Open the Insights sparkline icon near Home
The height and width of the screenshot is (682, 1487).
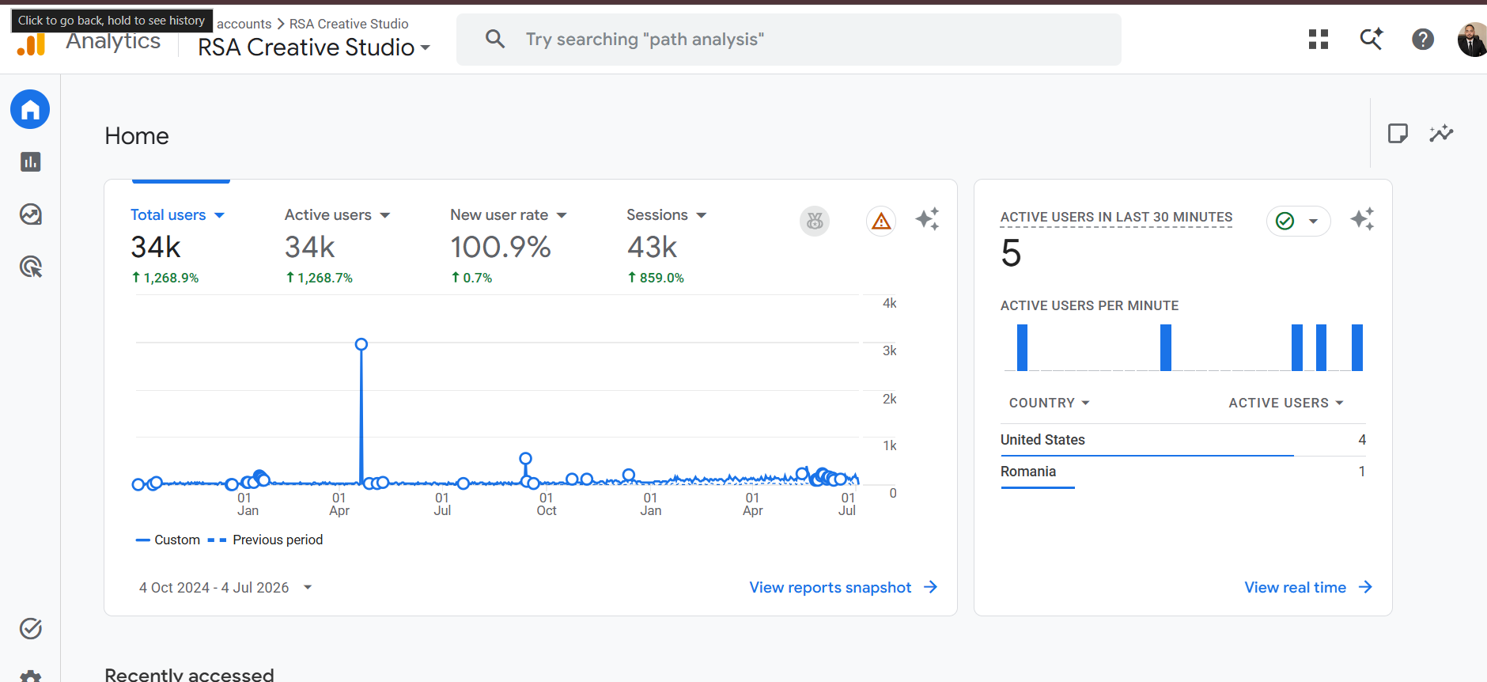(x=1441, y=133)
